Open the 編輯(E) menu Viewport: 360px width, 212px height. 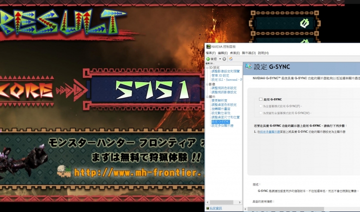coord(222,53)
